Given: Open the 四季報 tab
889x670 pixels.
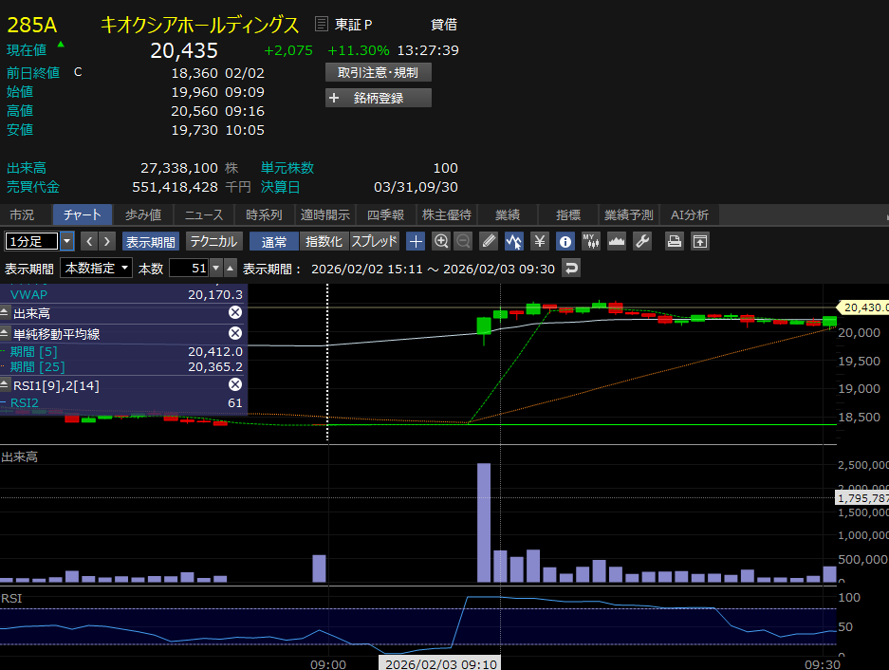Looking at the screenshot, I should 386,214.
